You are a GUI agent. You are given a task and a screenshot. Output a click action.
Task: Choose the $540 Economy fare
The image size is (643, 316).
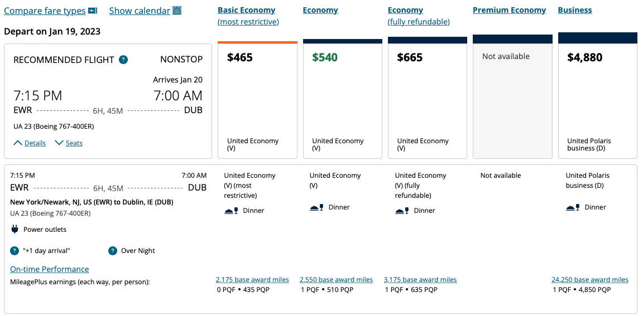point(342,100)
